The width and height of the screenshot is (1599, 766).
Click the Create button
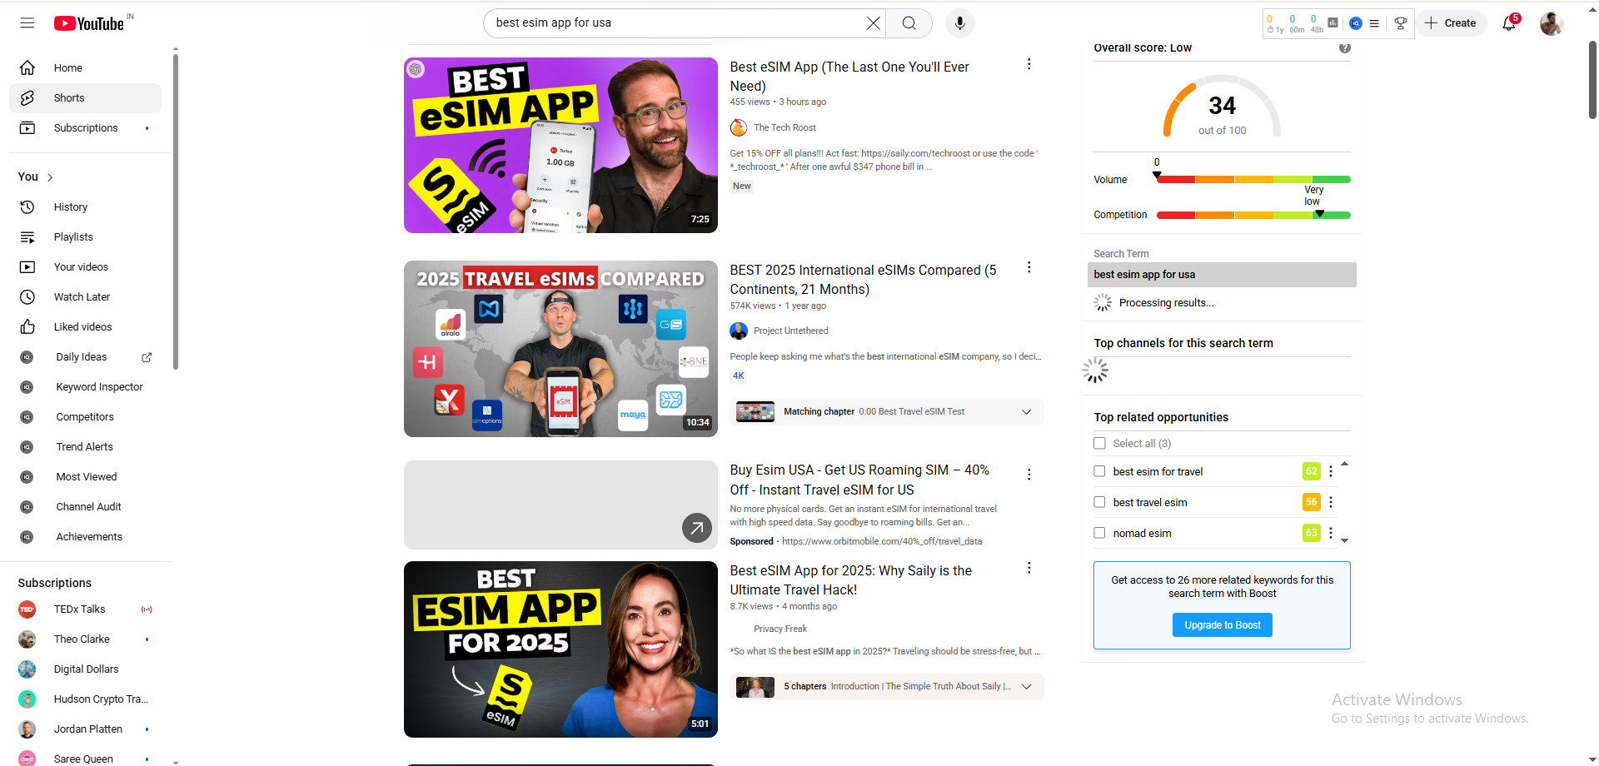tap(1451, 23)
